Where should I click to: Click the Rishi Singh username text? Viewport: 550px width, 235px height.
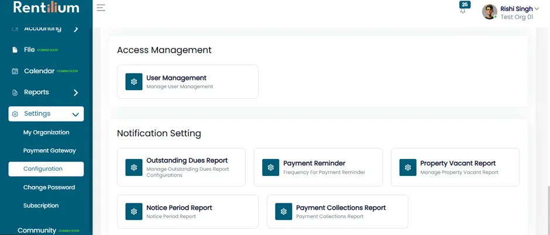516,9
